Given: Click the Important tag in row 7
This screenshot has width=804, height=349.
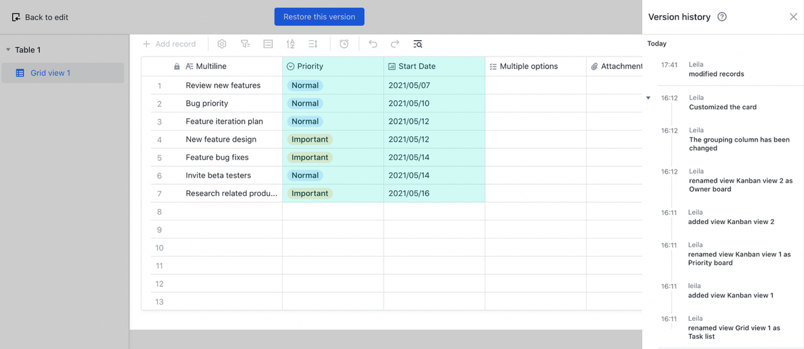Looking at the screenshot, I should [310, 193].
